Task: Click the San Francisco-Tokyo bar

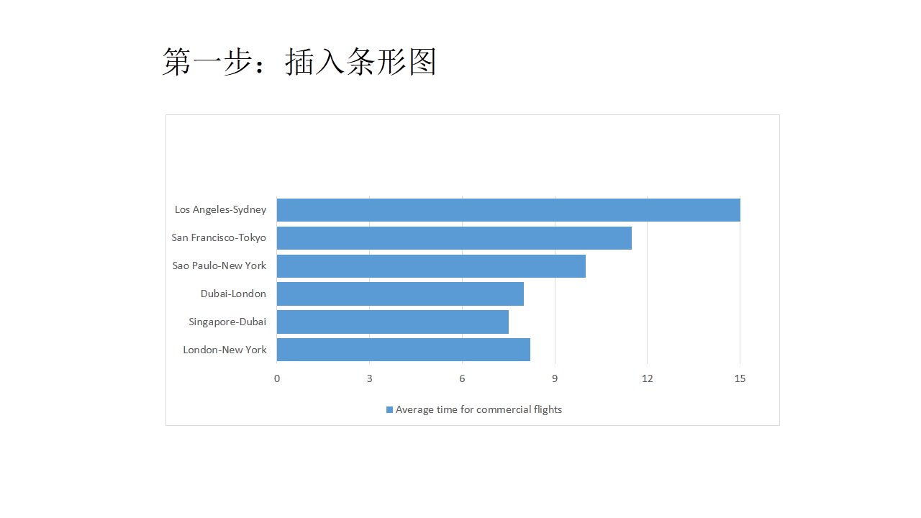Action: [x=454, y=237]
